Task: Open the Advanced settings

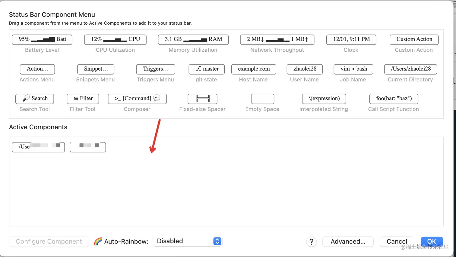Action: [348, 241]
